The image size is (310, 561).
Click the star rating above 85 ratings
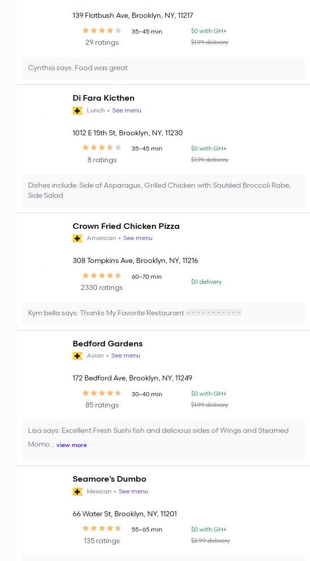[x=102, y=393]
